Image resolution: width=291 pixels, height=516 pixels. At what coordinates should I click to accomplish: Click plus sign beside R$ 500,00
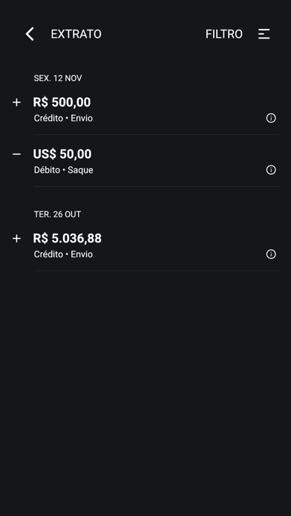click(x=16, y=102)
